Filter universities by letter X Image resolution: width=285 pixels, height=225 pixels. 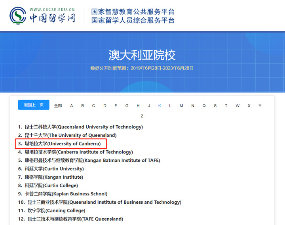tap(249, 106)
